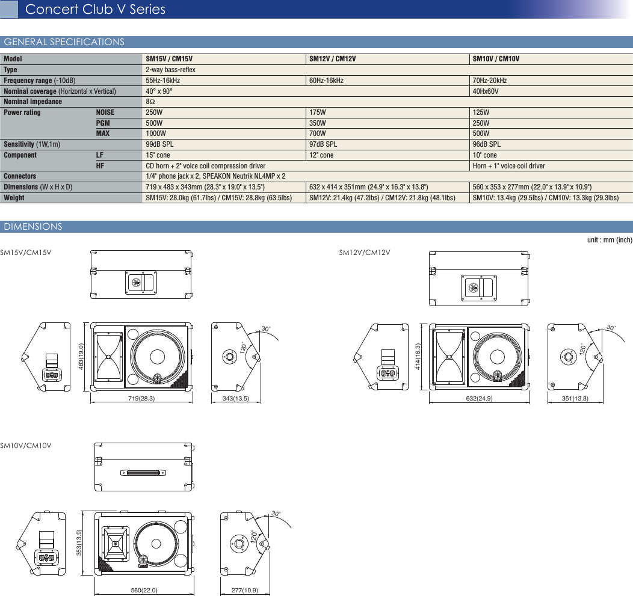Click the 'Nominal coverage' row label
This screenshot has height=596, width=633.
pyautogui.click(x=60, y=91)
